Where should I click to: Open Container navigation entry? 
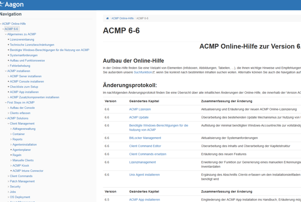19,134
